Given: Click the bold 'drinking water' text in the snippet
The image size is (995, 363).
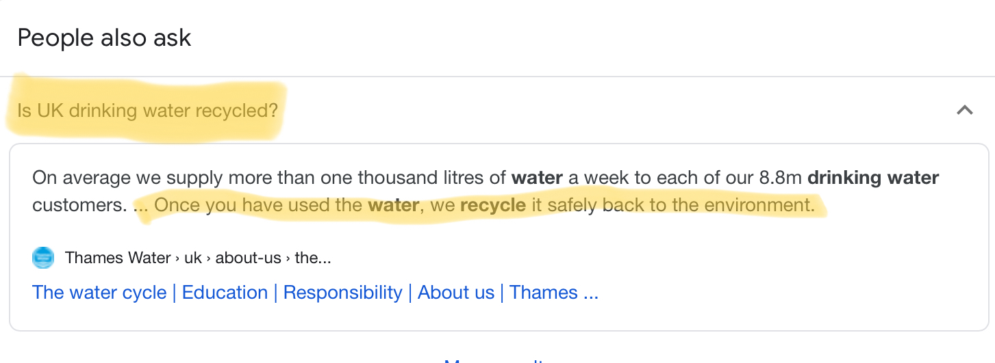Looking at the screenshot, I should tap(873, 178).
